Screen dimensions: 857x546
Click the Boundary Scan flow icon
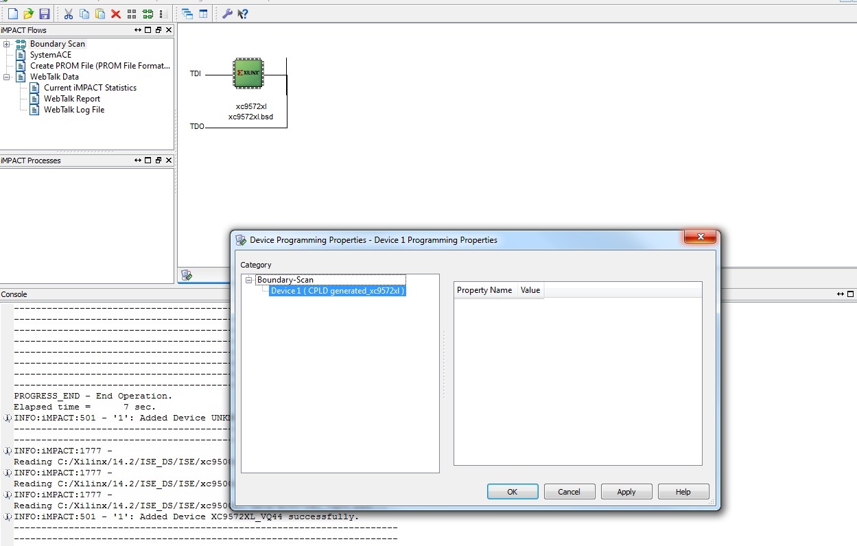[x=21, y=44]
